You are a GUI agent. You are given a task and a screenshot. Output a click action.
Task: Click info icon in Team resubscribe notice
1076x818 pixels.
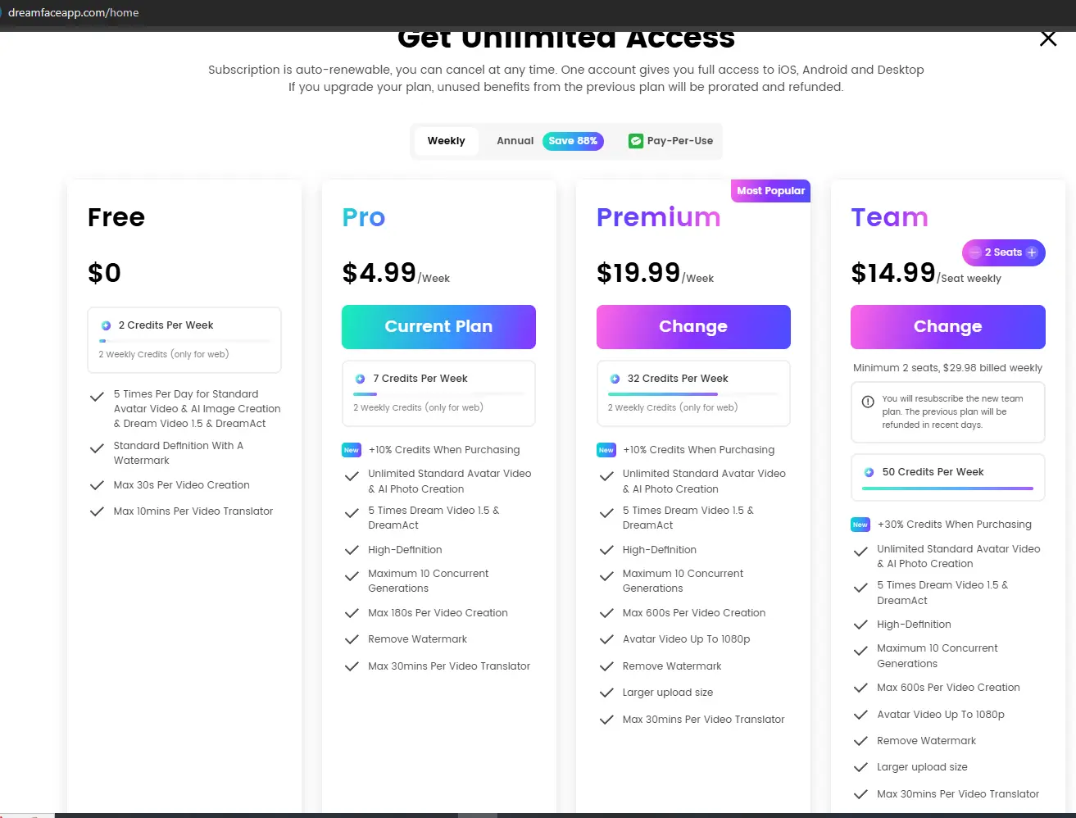(868, 402)
